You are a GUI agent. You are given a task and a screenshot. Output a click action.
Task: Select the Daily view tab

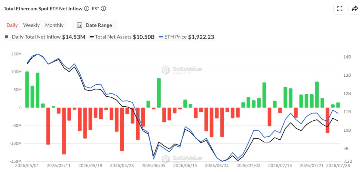12,25
